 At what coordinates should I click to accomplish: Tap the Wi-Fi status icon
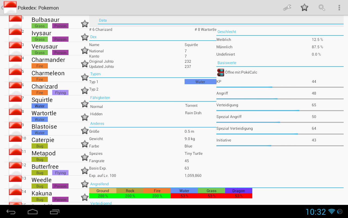point(332,211)
